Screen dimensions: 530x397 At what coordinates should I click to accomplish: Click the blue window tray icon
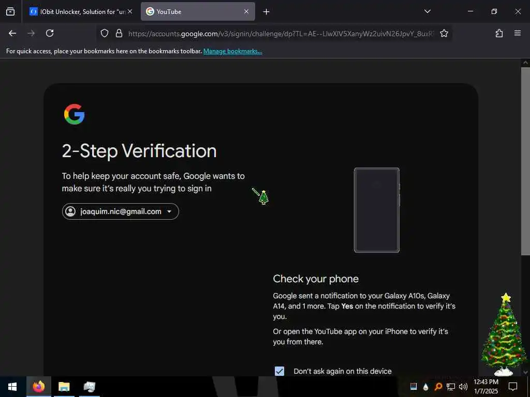414,387
